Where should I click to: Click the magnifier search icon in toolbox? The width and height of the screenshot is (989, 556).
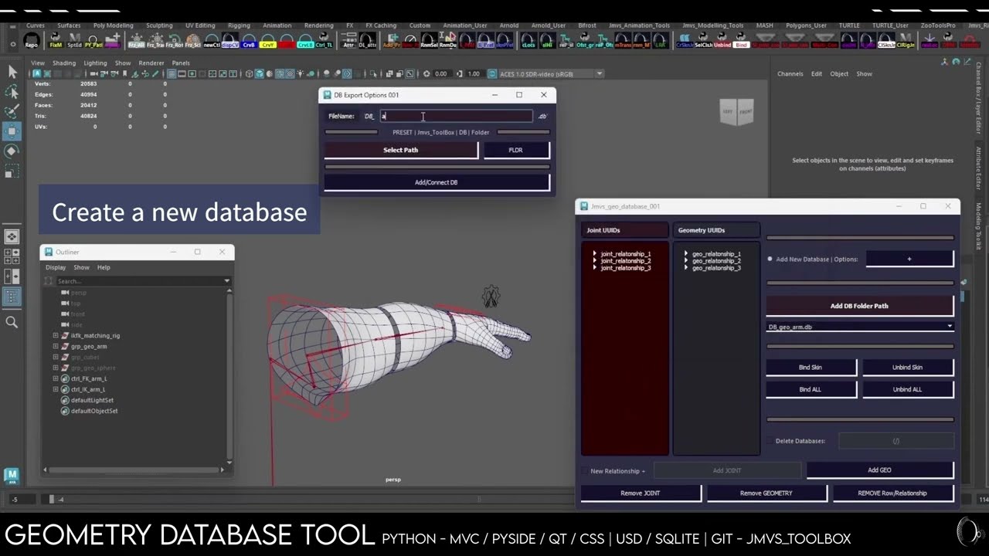click(x=12, y=322)
